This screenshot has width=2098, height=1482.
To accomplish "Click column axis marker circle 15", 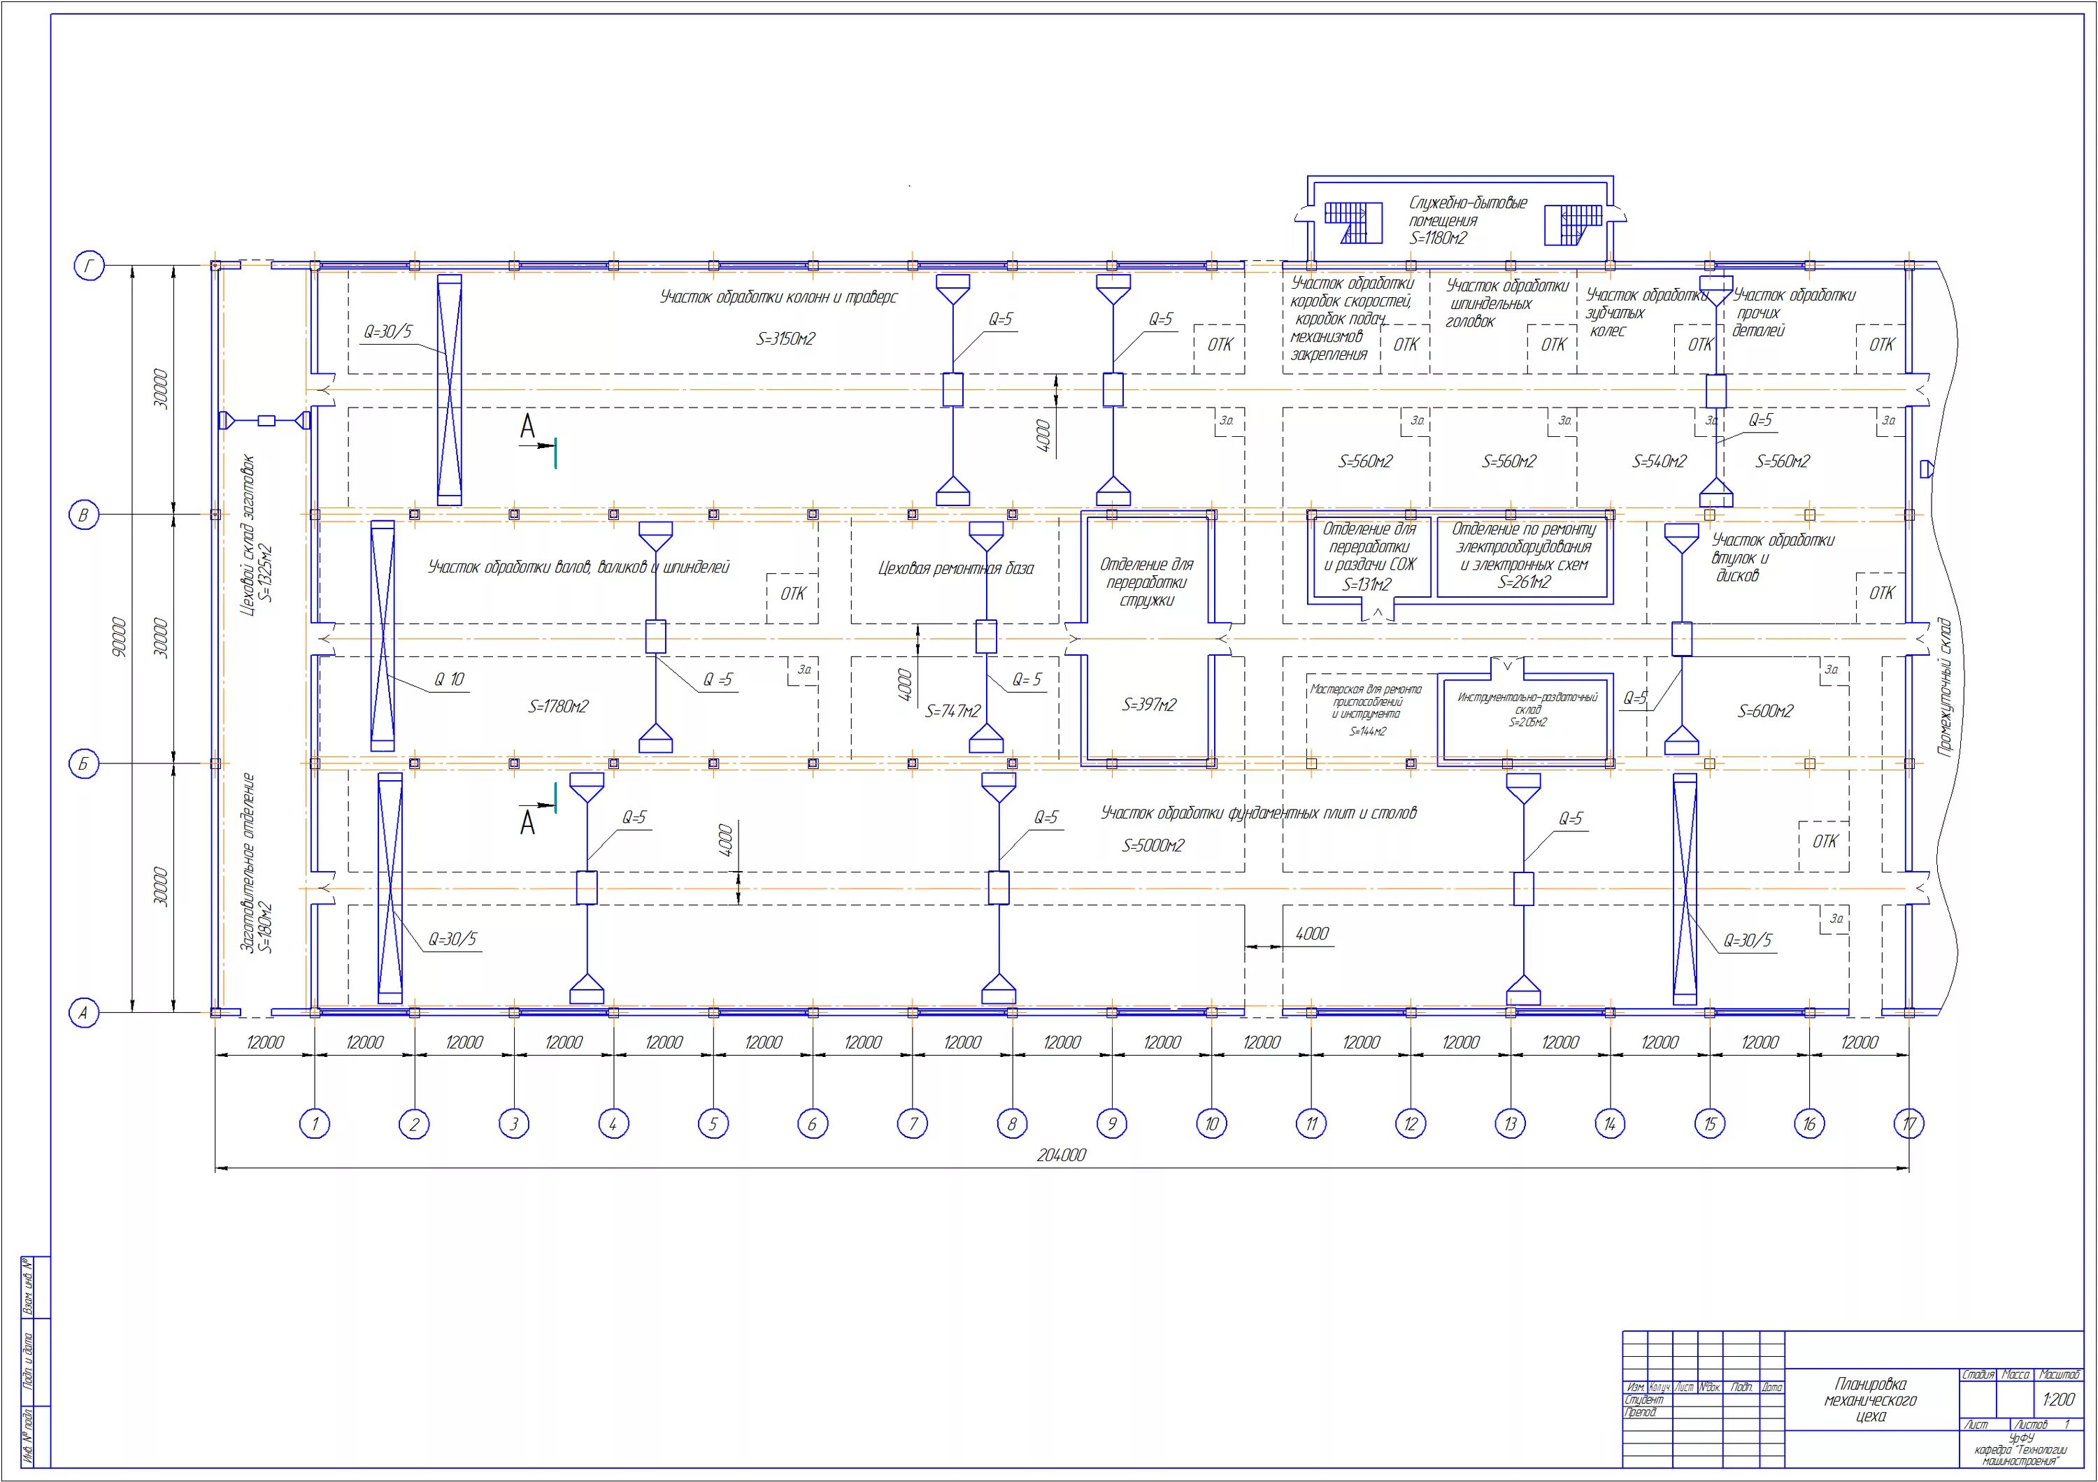I will click(1710, 1123).
